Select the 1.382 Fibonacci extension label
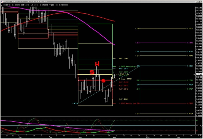Image resolution: width=203 pixels, height=139 pixels. (137, 52)
